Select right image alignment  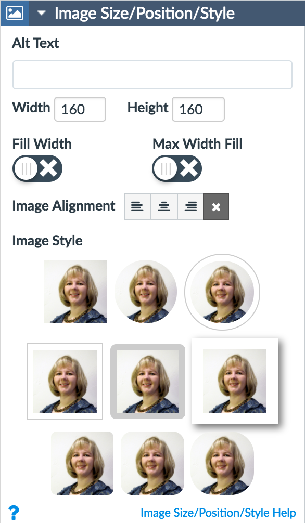(190, 206)
